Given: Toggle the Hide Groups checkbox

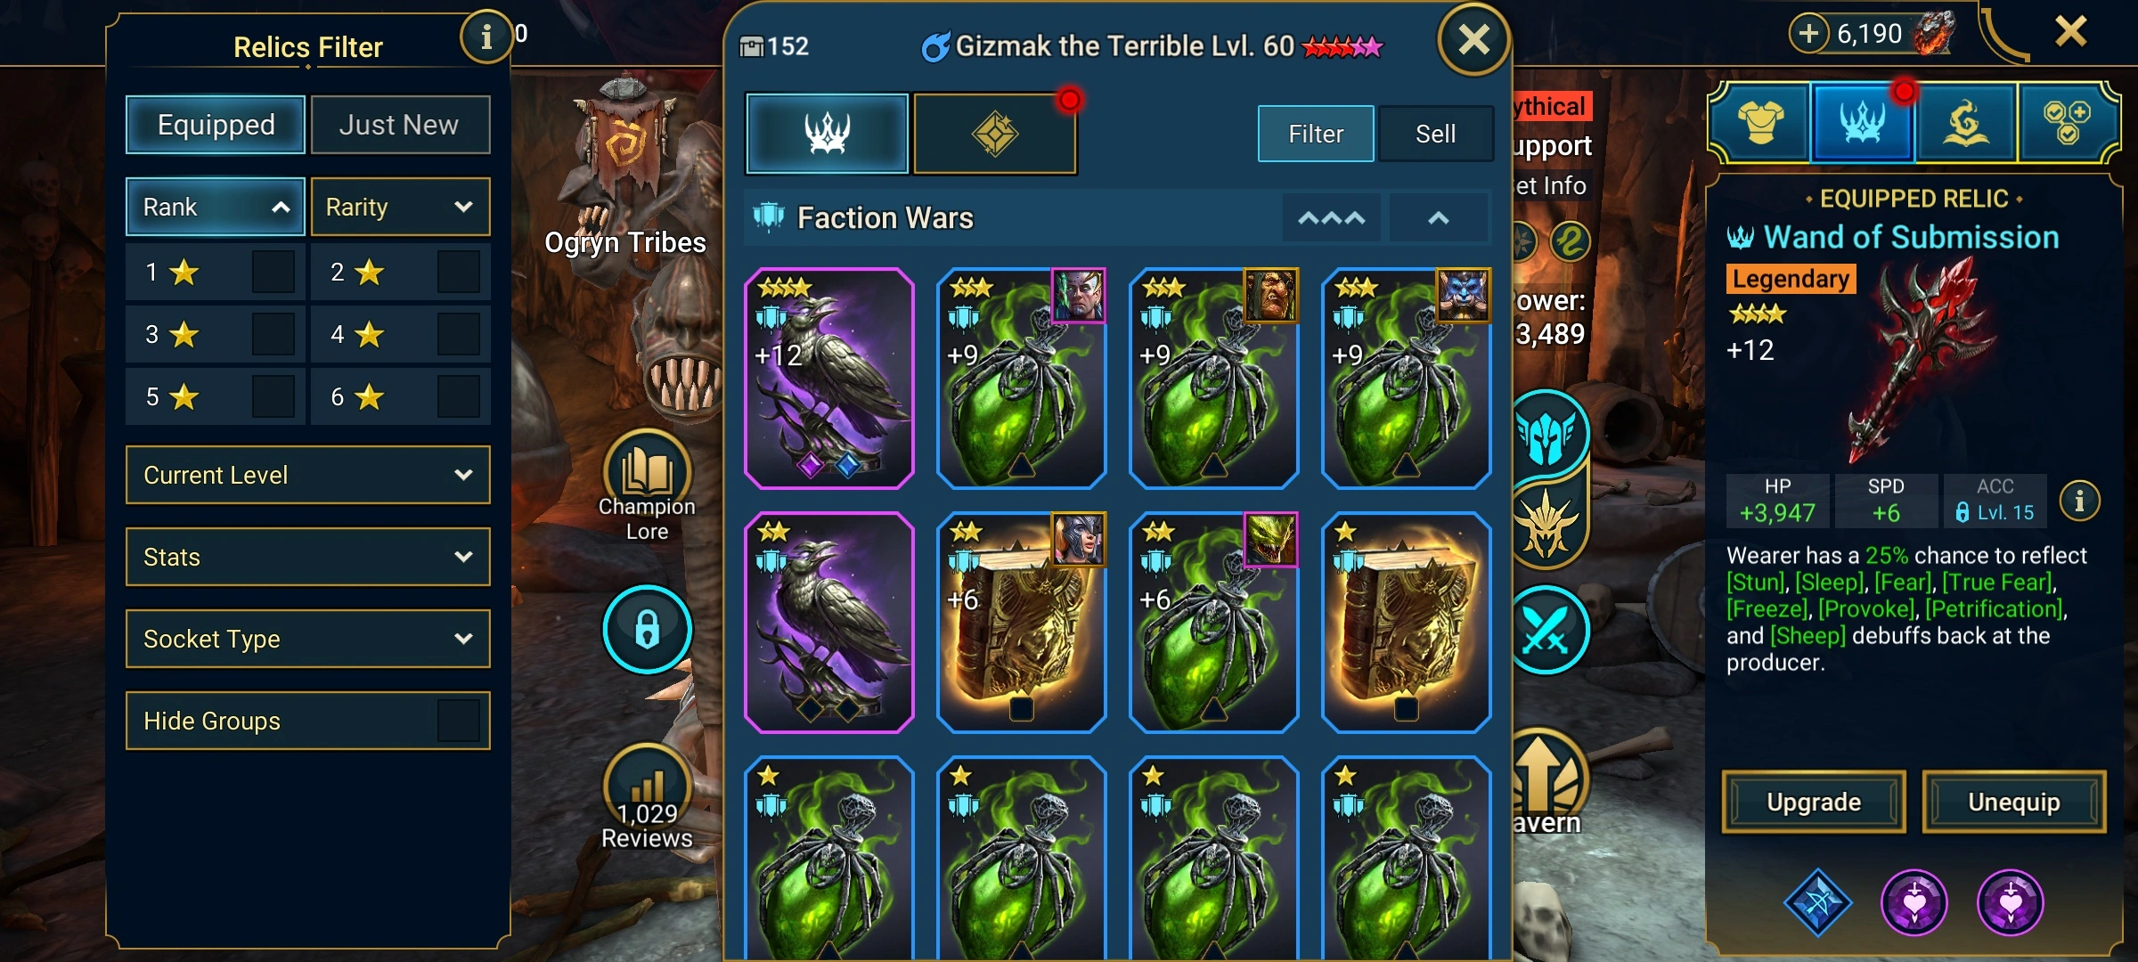Looking at the screenshot, I should (x=459, y=721).
